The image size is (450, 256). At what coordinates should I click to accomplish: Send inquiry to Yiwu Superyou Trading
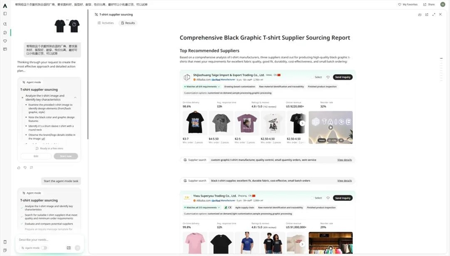[342, 198]
